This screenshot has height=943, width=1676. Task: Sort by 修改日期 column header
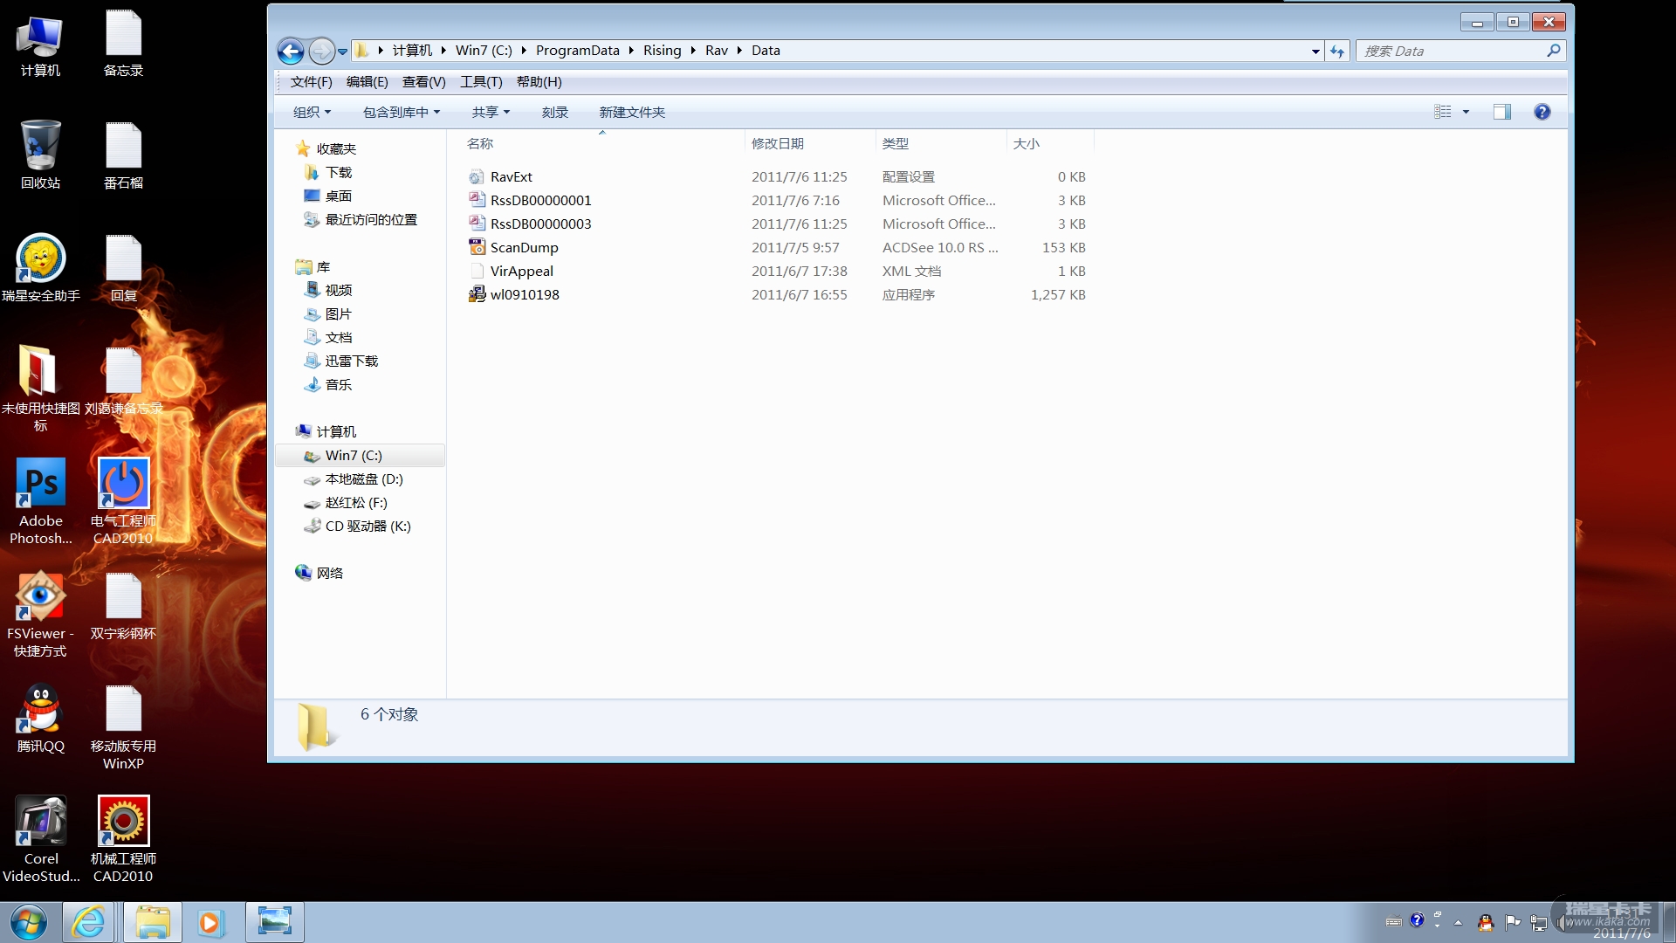777,143
